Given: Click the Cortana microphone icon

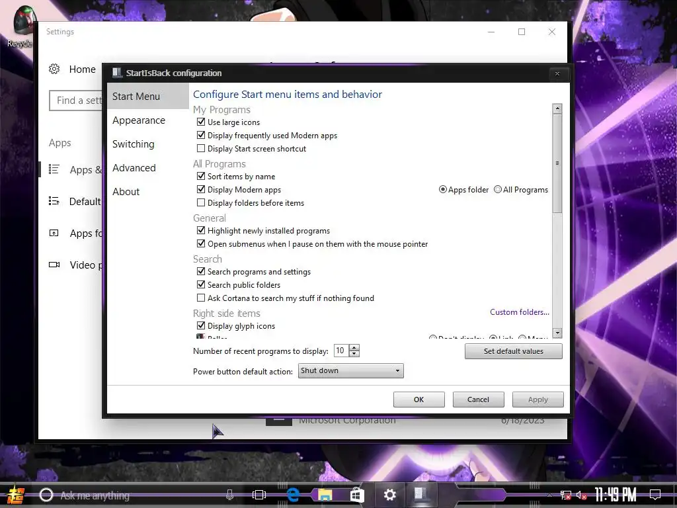Looking at the screenshot, I should (229, 495).
